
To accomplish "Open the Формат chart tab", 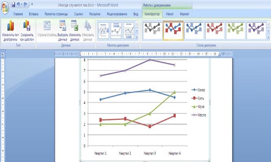I will (x=185, y=14).
